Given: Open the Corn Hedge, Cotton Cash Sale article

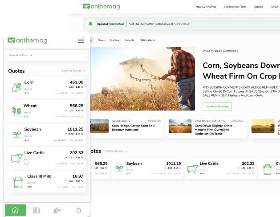Looking at the screenshot, I should pos(134,128).
